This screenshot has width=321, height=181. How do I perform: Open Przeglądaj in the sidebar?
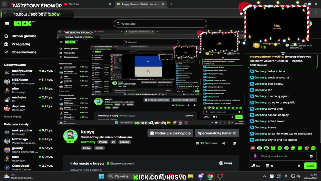coord(17,44)
